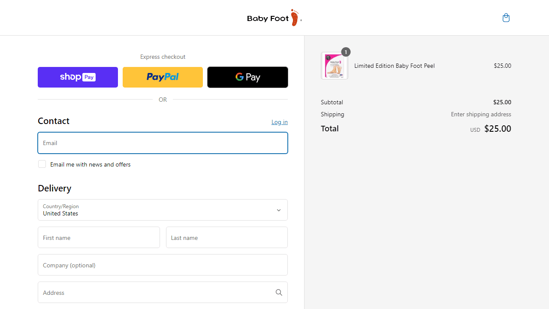
Task: Click the address search magnifier icon
Action: [x=279, y=292]
